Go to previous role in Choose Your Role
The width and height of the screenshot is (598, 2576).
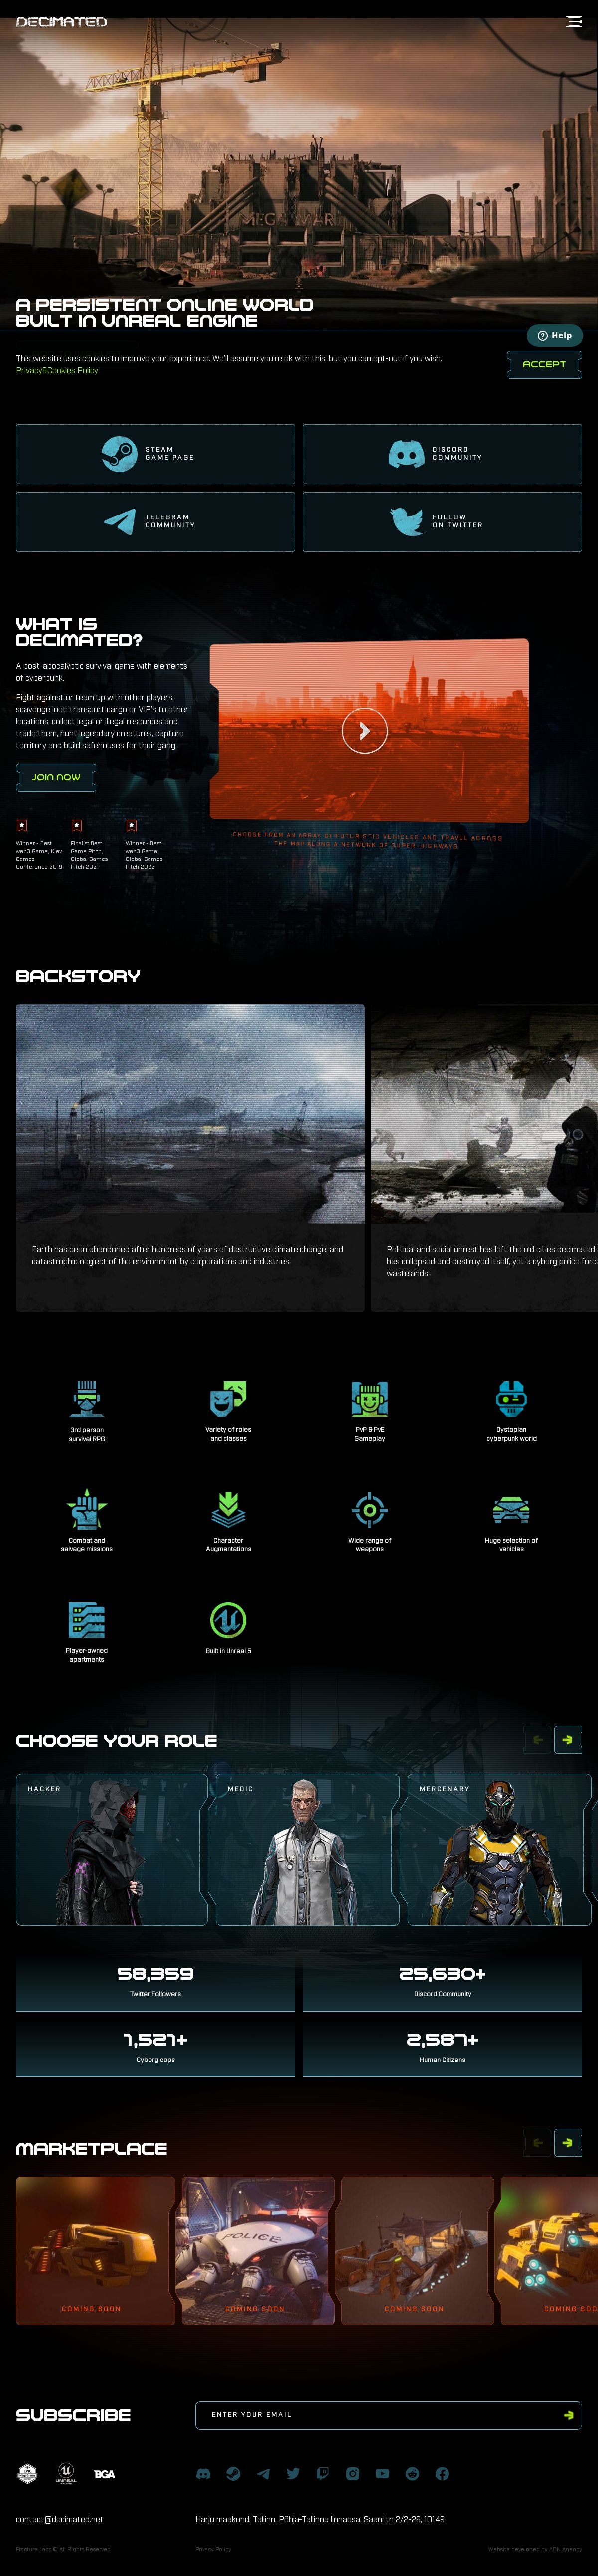[538, 1740]
